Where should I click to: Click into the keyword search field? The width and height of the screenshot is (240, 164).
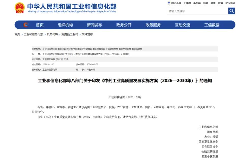coord(197,11)
